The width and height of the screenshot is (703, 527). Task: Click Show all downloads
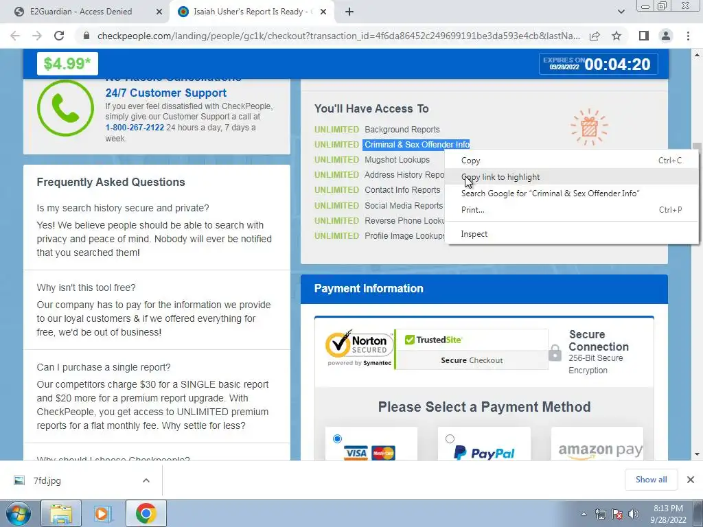coord(651,480)
